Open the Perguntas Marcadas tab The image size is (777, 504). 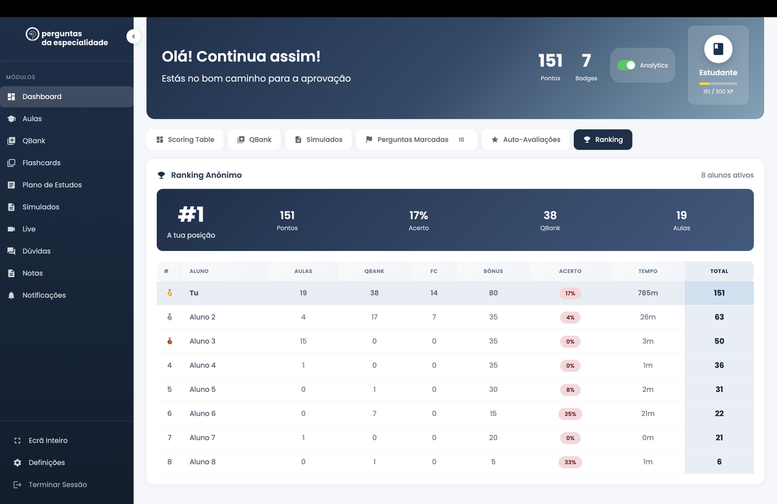point(415,140)
